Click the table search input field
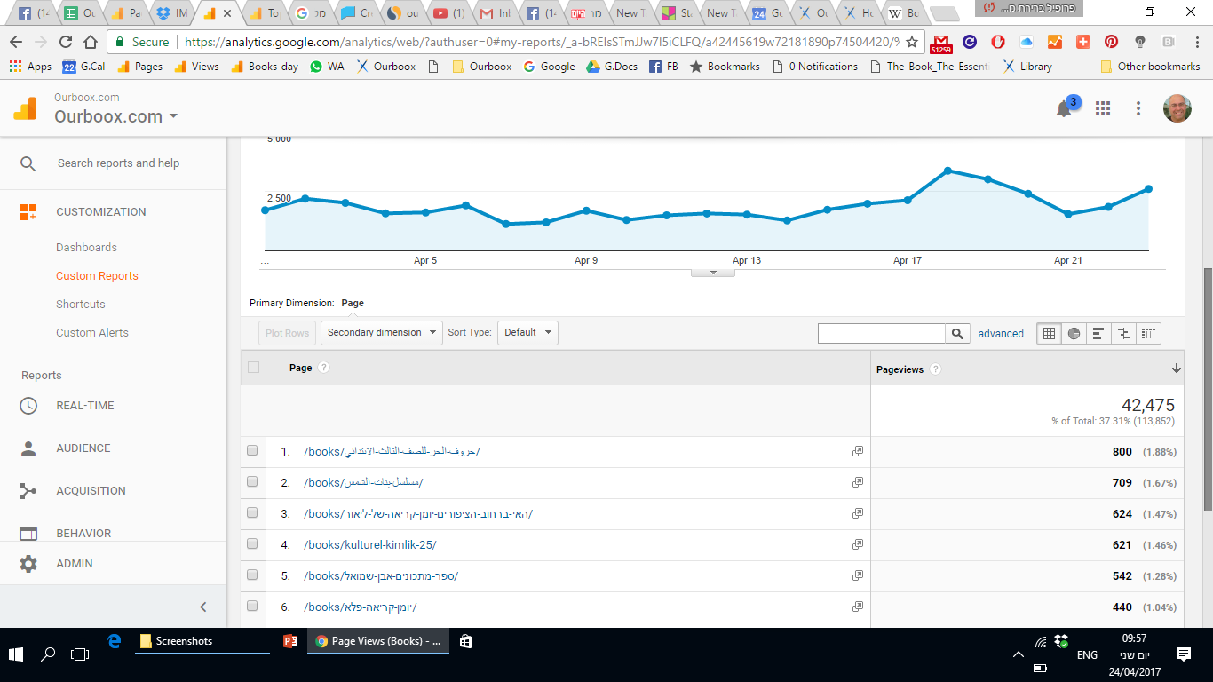This screenshot has height=682, width=1213. click(881, 334)
